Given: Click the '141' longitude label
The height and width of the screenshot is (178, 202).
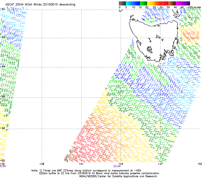Looking at the screenshot, I should coord(81,164).
